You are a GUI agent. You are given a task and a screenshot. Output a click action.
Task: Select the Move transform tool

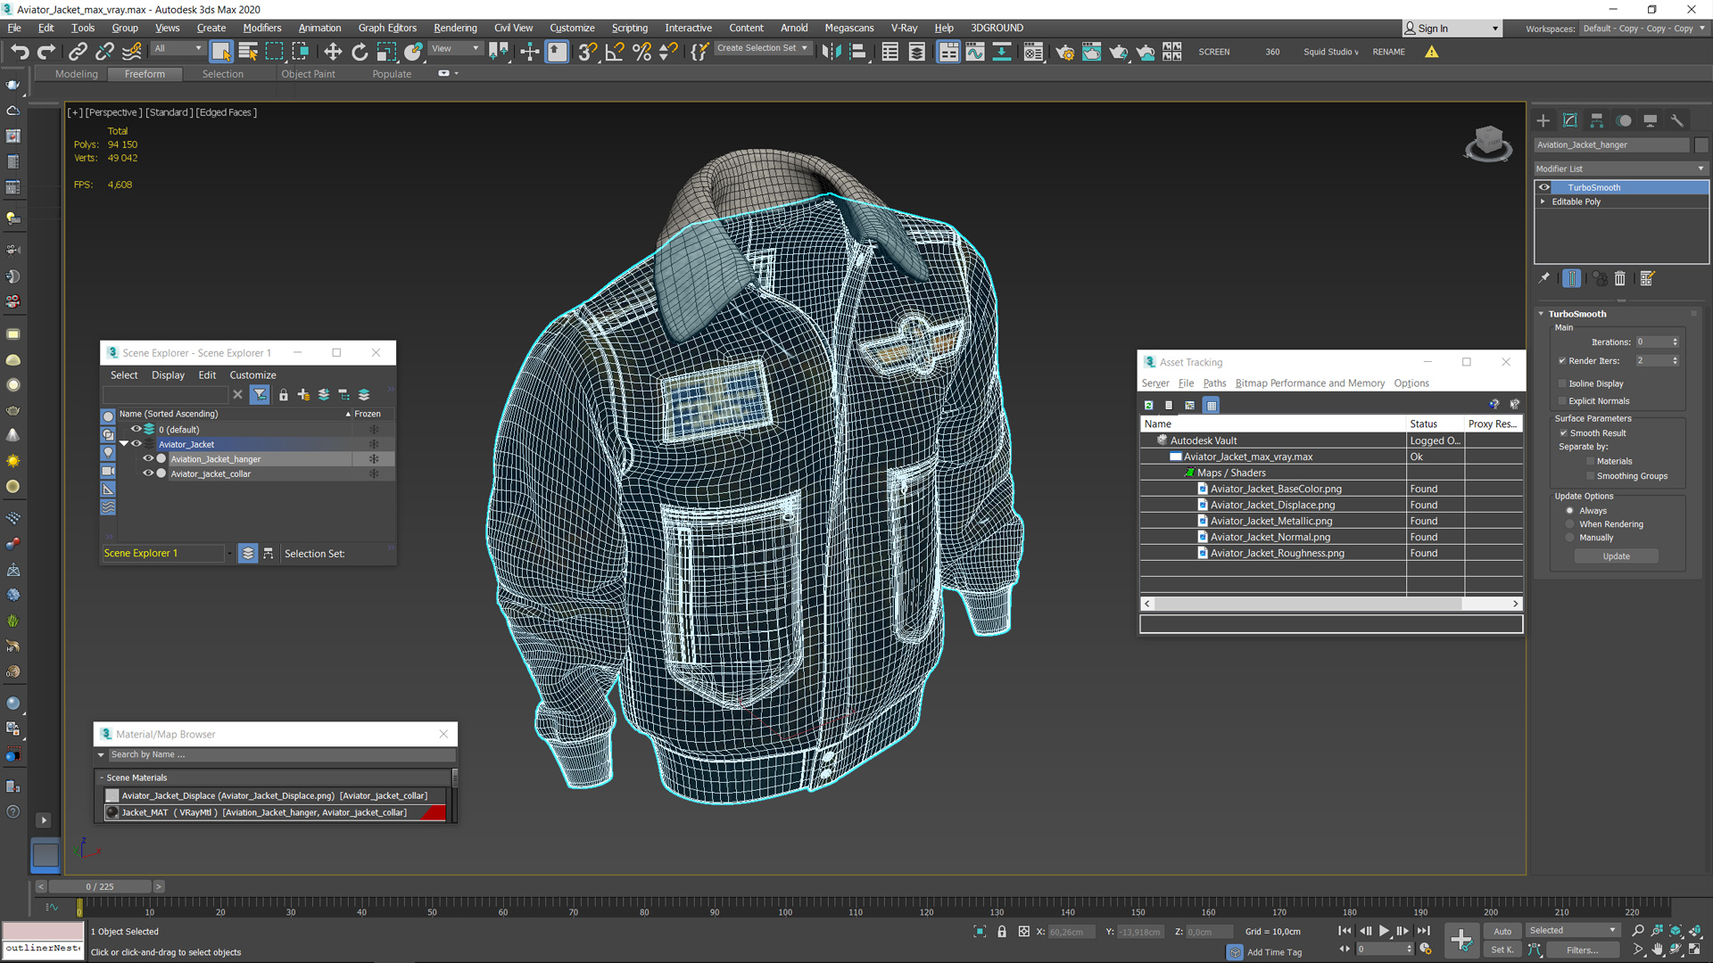coord(333,53)
